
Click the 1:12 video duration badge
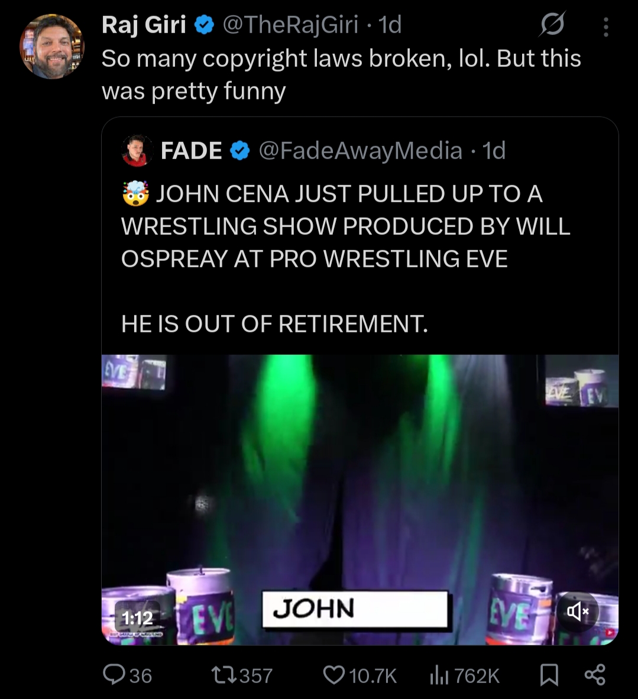click(137, 618)
